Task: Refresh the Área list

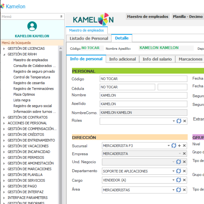Action: 179,190
